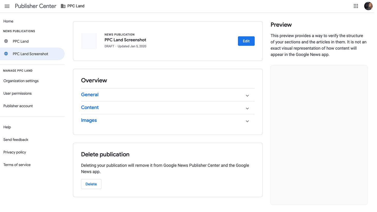Open the Google apps grid
377x212 pixels.
tap(356, 6)
